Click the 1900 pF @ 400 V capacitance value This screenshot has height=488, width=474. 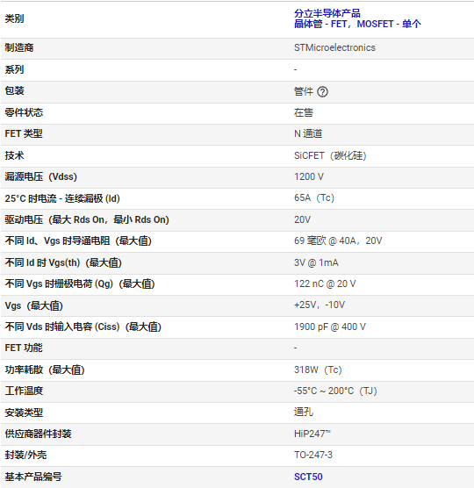click(x=330, y=327)
